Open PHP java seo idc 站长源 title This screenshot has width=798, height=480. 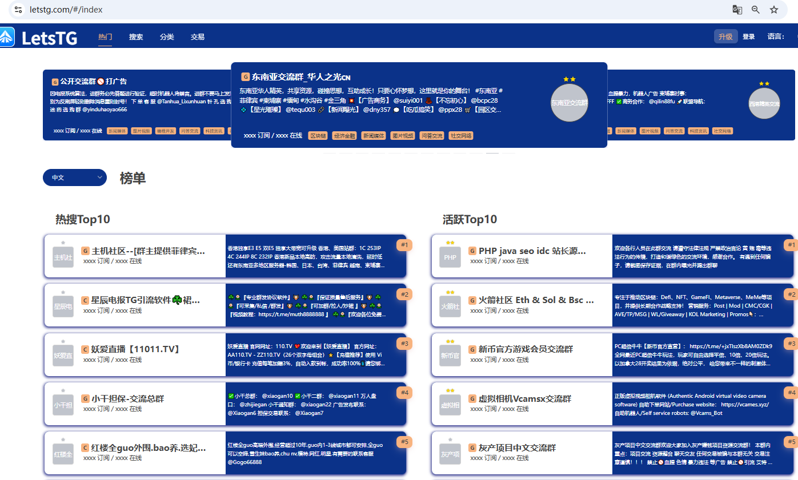tap(532, 251)
